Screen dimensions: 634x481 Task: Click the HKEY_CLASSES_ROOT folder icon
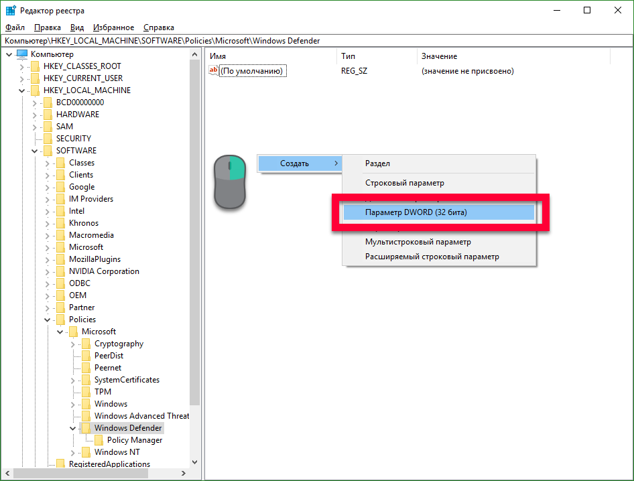[x=35, y=66]
